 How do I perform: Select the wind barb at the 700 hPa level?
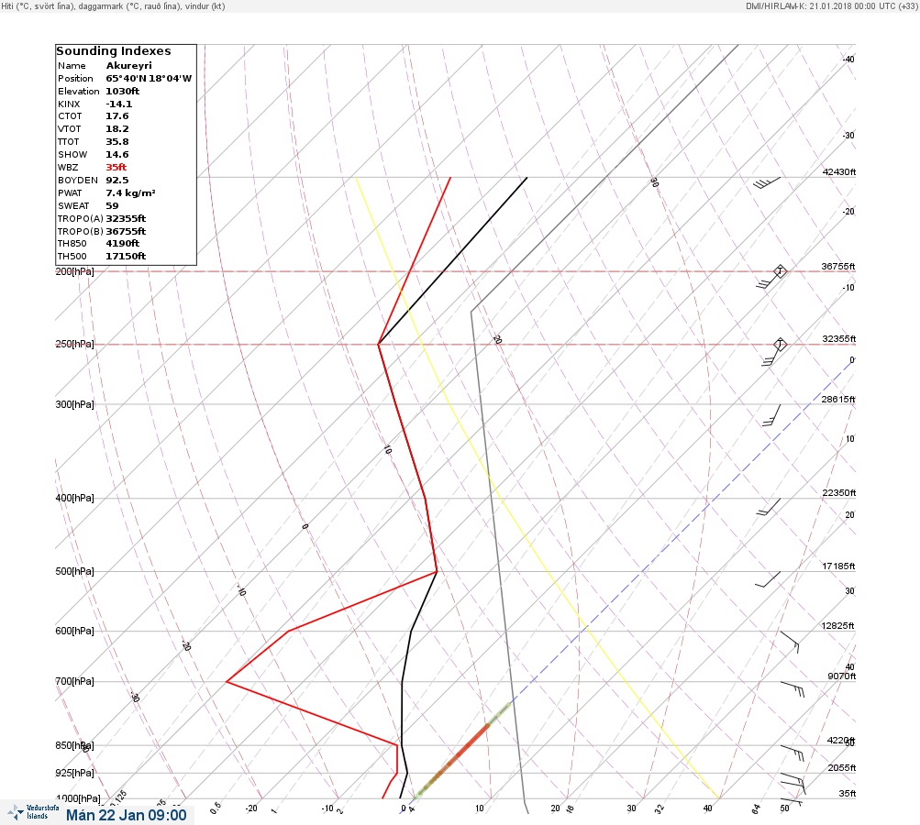click(x=793, y=689)
